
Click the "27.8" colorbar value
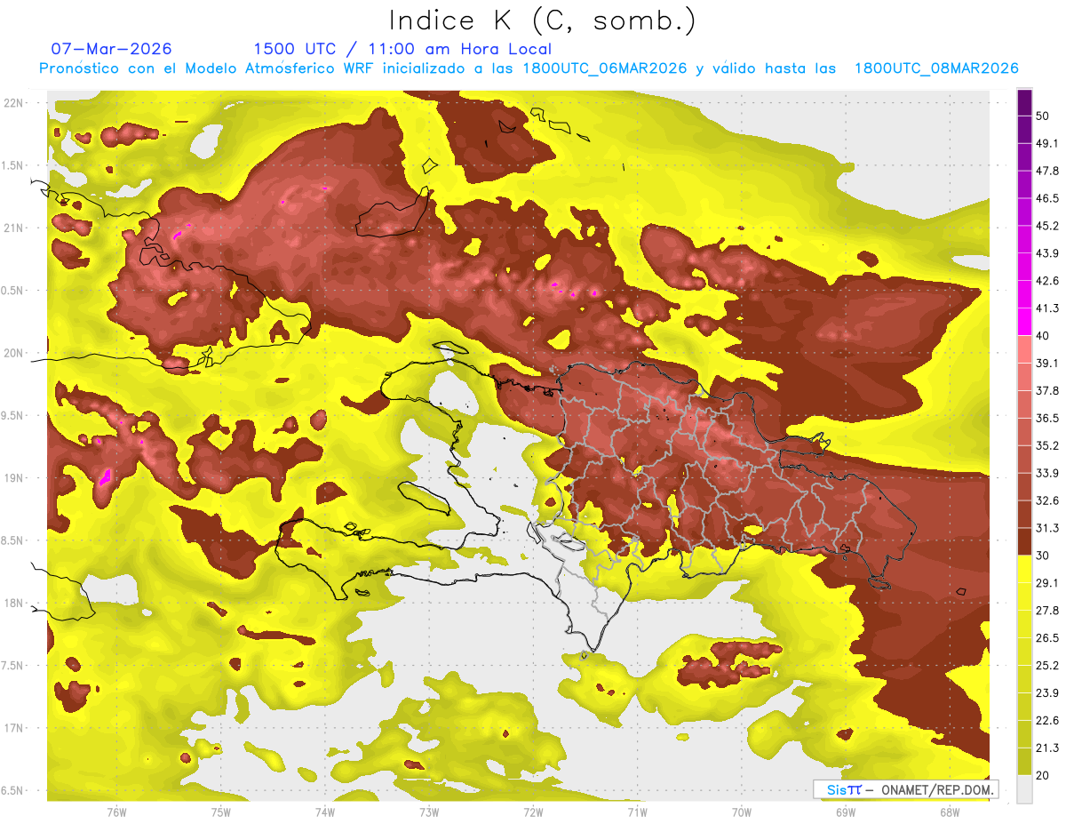click(x=1046, y=611)
